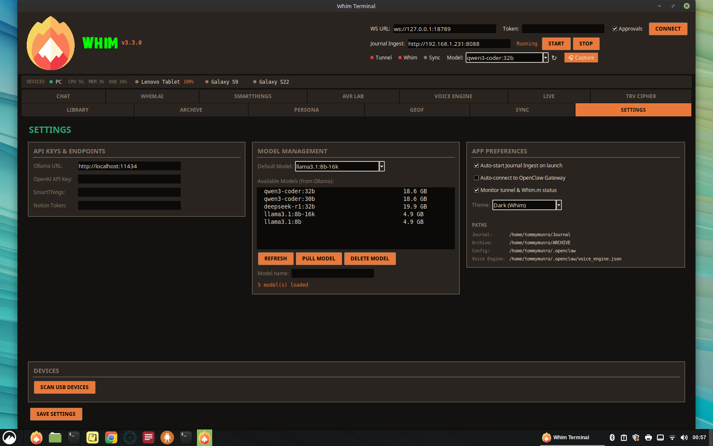The height and width of the screenshot is (446, 713).
Task: Open the Theme dropdown showing Dark (Whim)
Action: click(558, 205)
